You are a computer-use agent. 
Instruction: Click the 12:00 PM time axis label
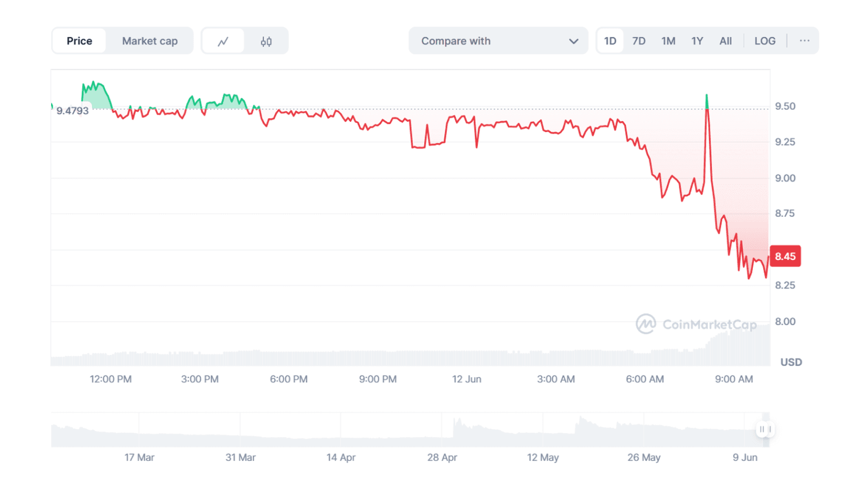111,379
